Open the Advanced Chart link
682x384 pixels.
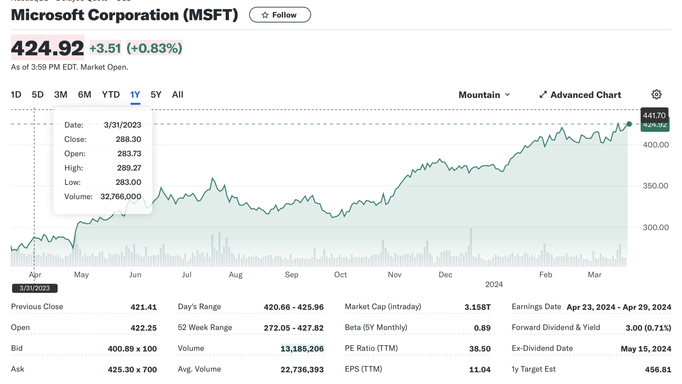pyautogui.click(x=585, y=95)
